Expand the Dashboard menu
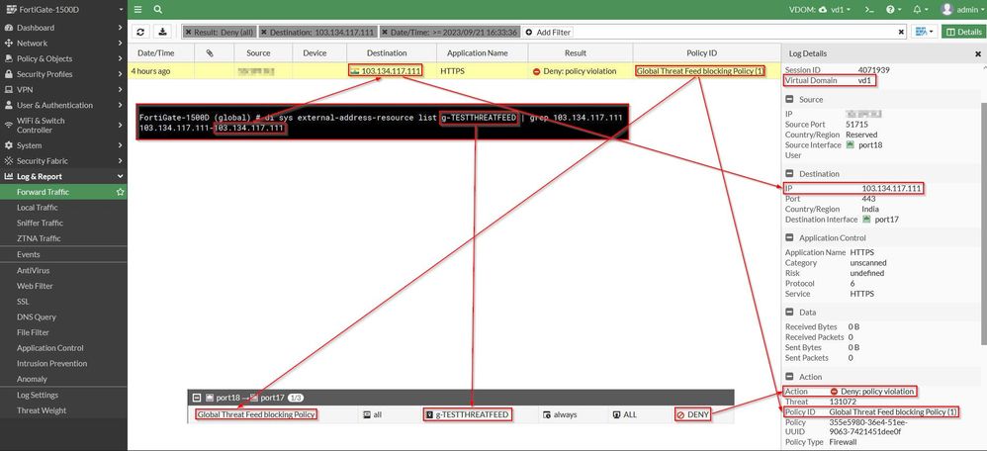This screenshot has width=987, height=451. tap(63, 28)
